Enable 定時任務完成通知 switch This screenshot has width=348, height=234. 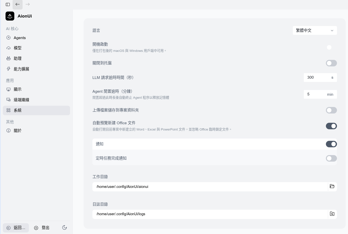point(331,158)
